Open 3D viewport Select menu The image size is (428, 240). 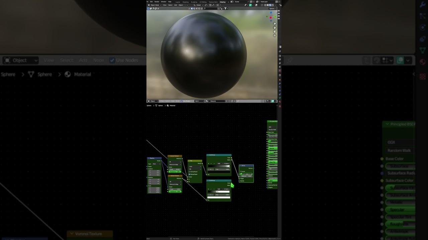[x=170, y=5]
